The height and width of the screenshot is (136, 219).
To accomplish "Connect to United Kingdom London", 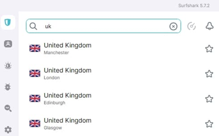I will (67, 73).
